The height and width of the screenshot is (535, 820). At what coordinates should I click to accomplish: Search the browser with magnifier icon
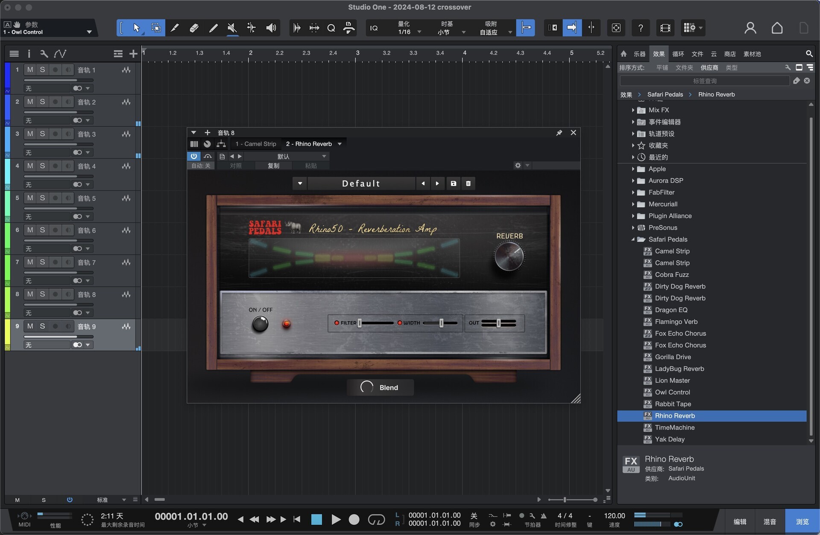click(x=809, y=54)
